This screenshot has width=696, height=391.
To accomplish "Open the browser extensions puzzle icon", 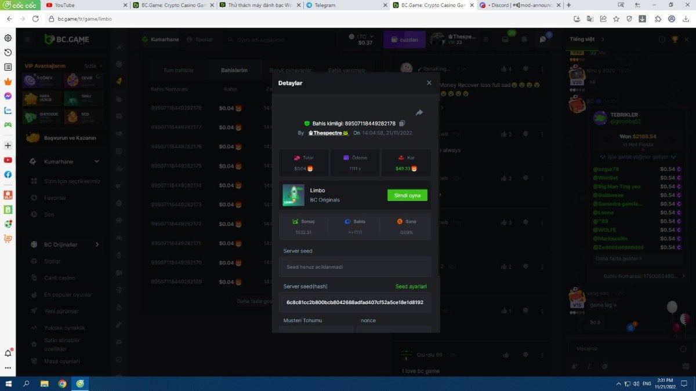I will click(658, 19).
